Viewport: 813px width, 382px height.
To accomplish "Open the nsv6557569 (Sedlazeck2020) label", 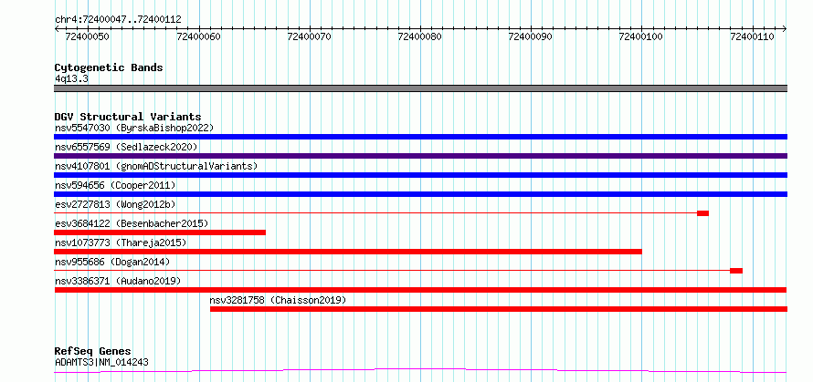I will (x=126, y=147).
